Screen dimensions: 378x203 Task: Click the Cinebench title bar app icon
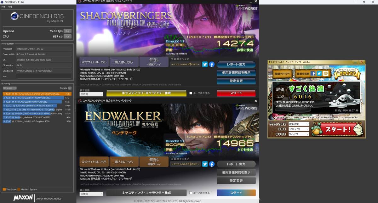(3, 2)
